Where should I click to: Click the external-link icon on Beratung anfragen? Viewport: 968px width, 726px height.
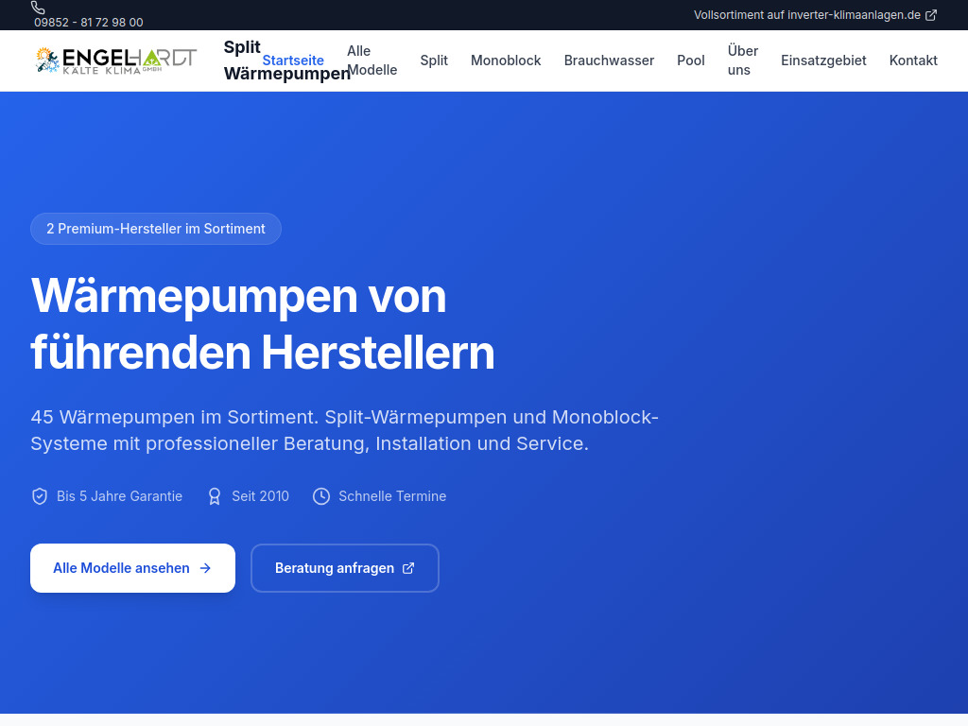tap(408, 568)
